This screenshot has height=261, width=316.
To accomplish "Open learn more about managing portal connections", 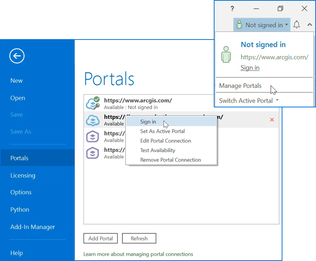I will (138, 254).
